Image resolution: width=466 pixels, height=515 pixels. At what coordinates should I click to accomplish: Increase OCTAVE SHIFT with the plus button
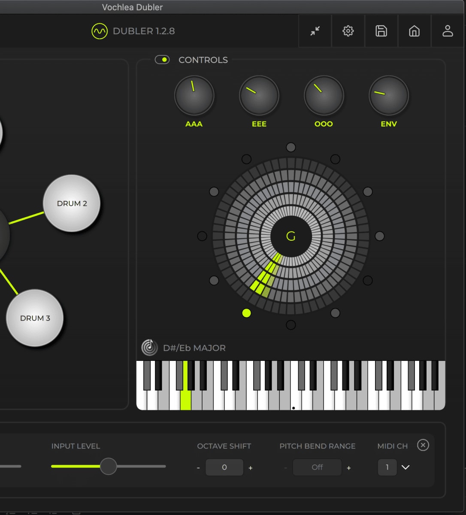tap(251, 468)
